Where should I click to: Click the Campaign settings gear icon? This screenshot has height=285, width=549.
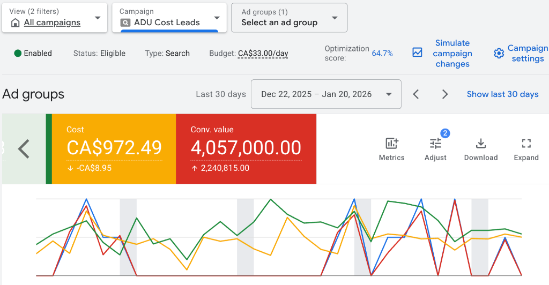click(499, 53)
